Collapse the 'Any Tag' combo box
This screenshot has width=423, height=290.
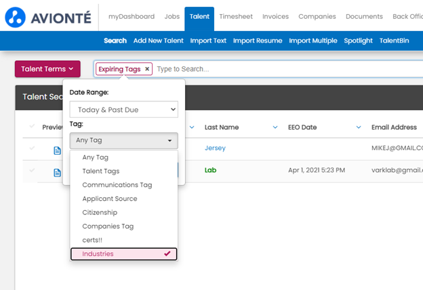coord(123,141)
